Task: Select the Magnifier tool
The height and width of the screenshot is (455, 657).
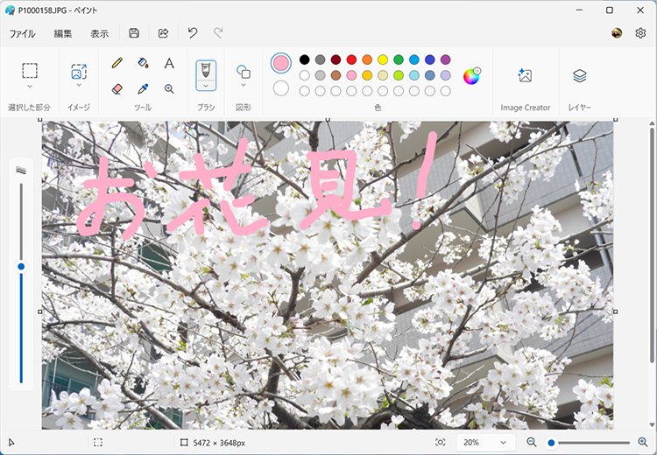Action: [x=169, y=88]
